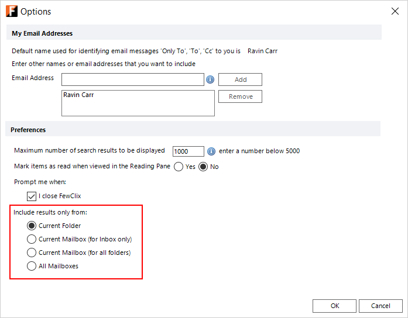Click the maximum search results field showing 1000

point(188,151)
